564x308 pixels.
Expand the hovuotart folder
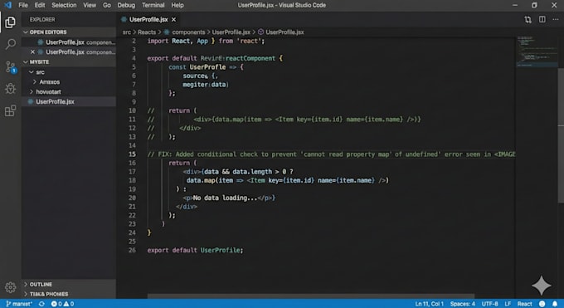point(69,92)
